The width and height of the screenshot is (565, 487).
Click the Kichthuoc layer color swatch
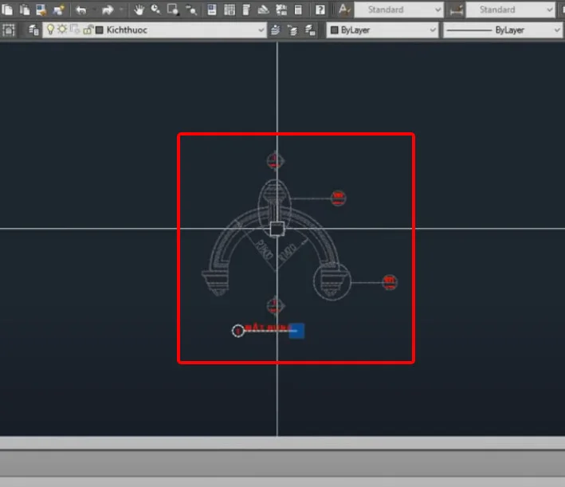[x=100, y=30]
